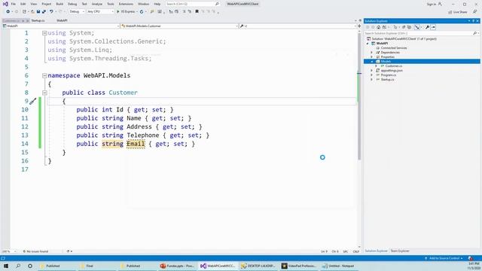Image resolution: width=482 pixels, height=271 pixels.
Task: Collapse the WebAPI project node
Action: click(368, 44)
